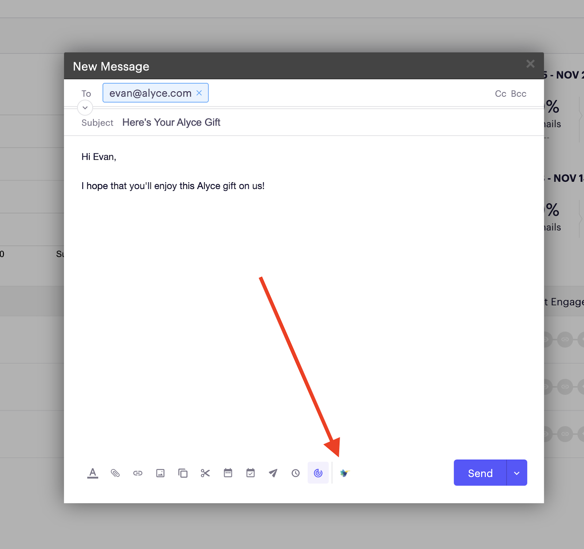Toggle the highlighted tracking icon

tap(318, 473)
